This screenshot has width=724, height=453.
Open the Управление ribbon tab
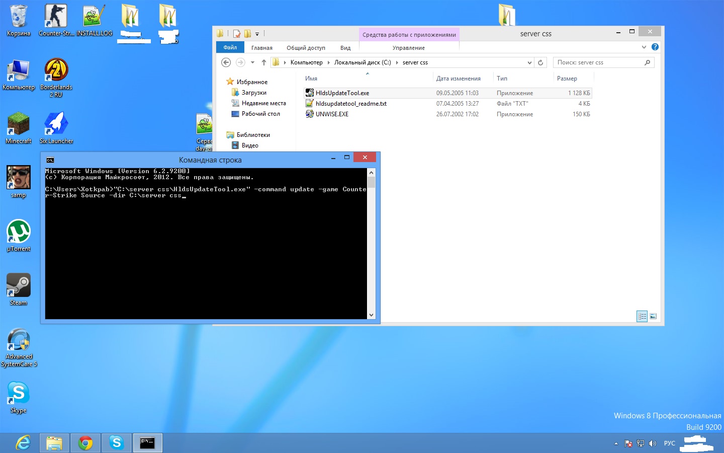[x=409, y=48]
